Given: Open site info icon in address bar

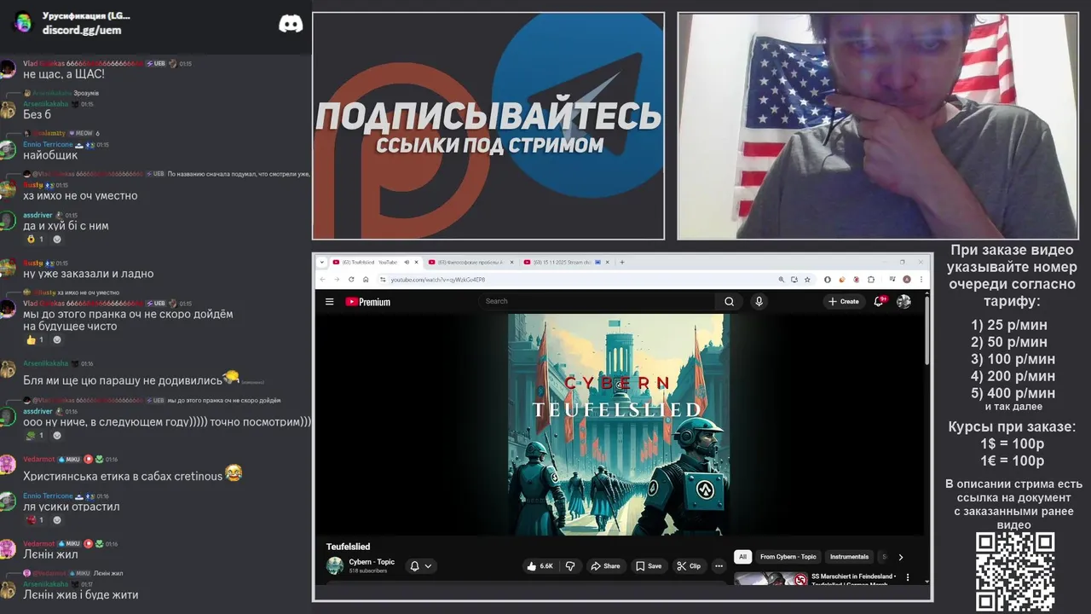Looking at the screenshot, I should coord(383,279).
